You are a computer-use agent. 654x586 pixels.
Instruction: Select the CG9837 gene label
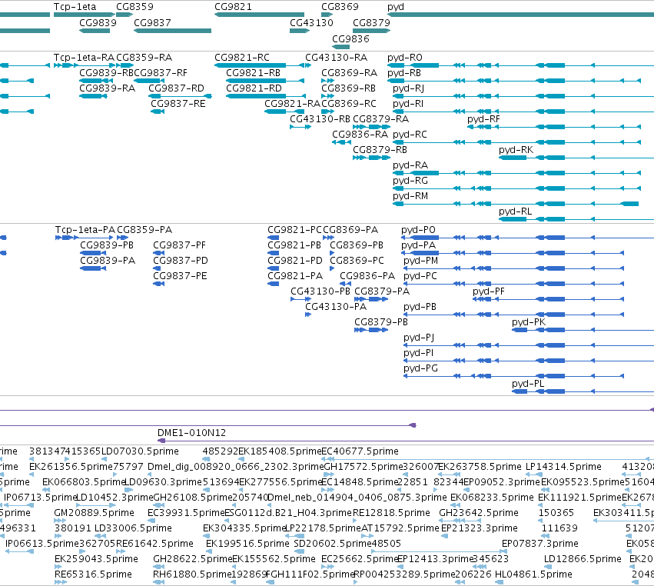152,22
